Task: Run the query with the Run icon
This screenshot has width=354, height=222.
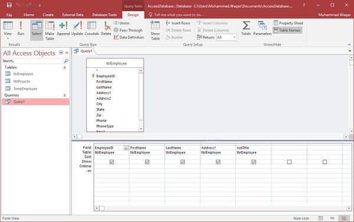Action: click(21, 28)
